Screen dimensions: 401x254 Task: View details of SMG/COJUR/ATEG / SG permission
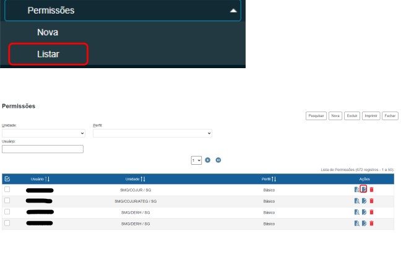(x=356, y=201)
